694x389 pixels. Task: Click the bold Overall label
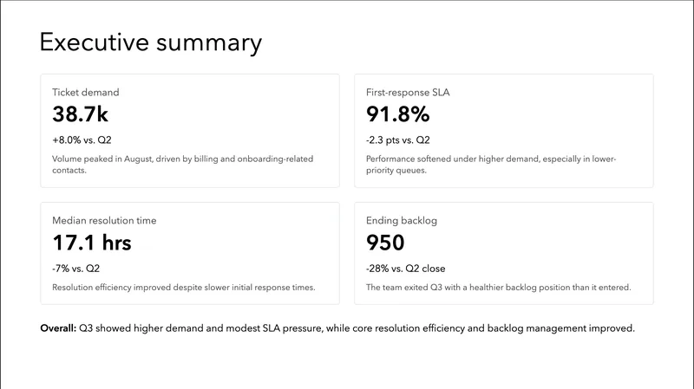click(x=58, y=329)
